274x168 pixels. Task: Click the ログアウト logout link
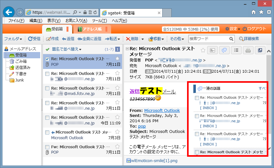point(254,29)
